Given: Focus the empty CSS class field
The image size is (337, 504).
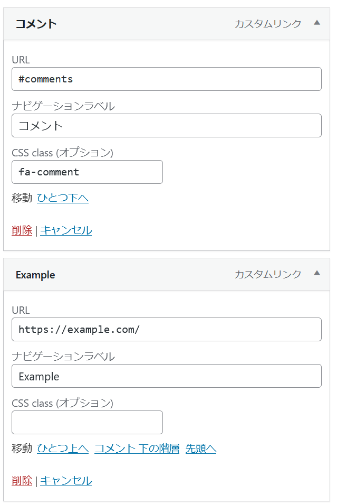Looking at the screenshot, I should click(87, 423).
